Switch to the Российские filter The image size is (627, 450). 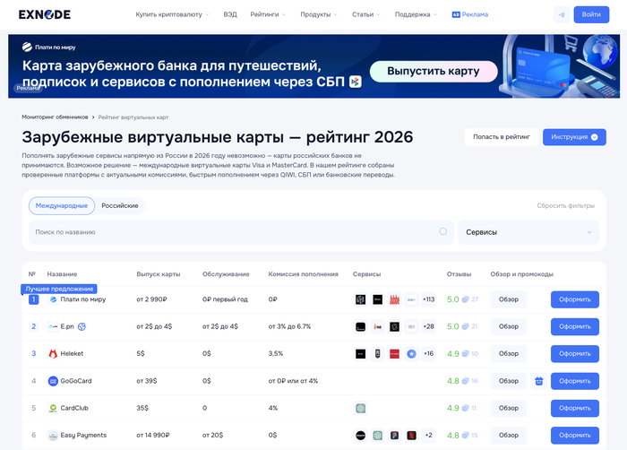point(119,205)
